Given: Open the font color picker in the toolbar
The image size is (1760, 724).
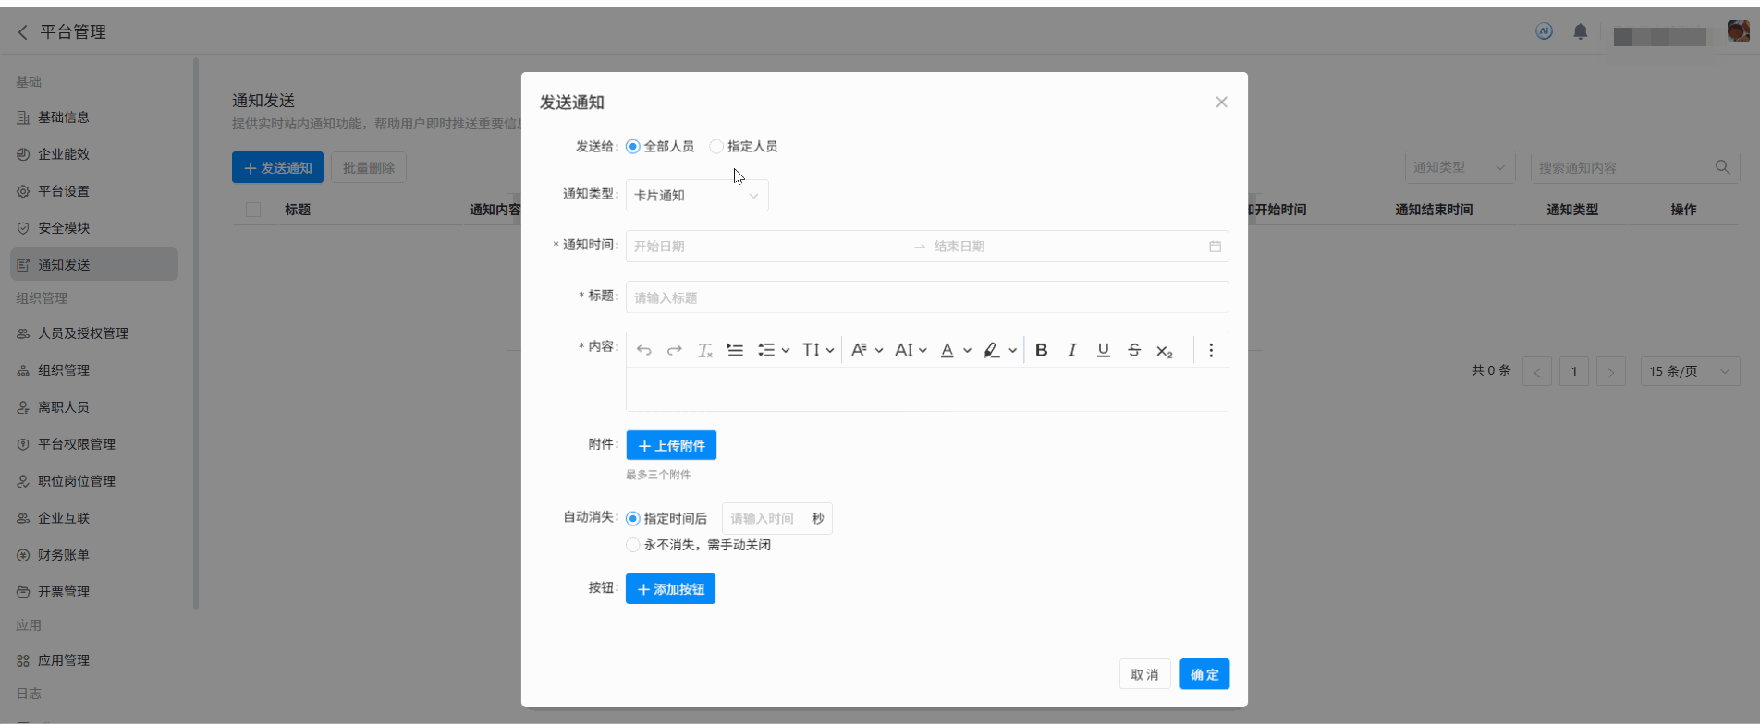Looking at the screenshot, I should click(955, 350).
